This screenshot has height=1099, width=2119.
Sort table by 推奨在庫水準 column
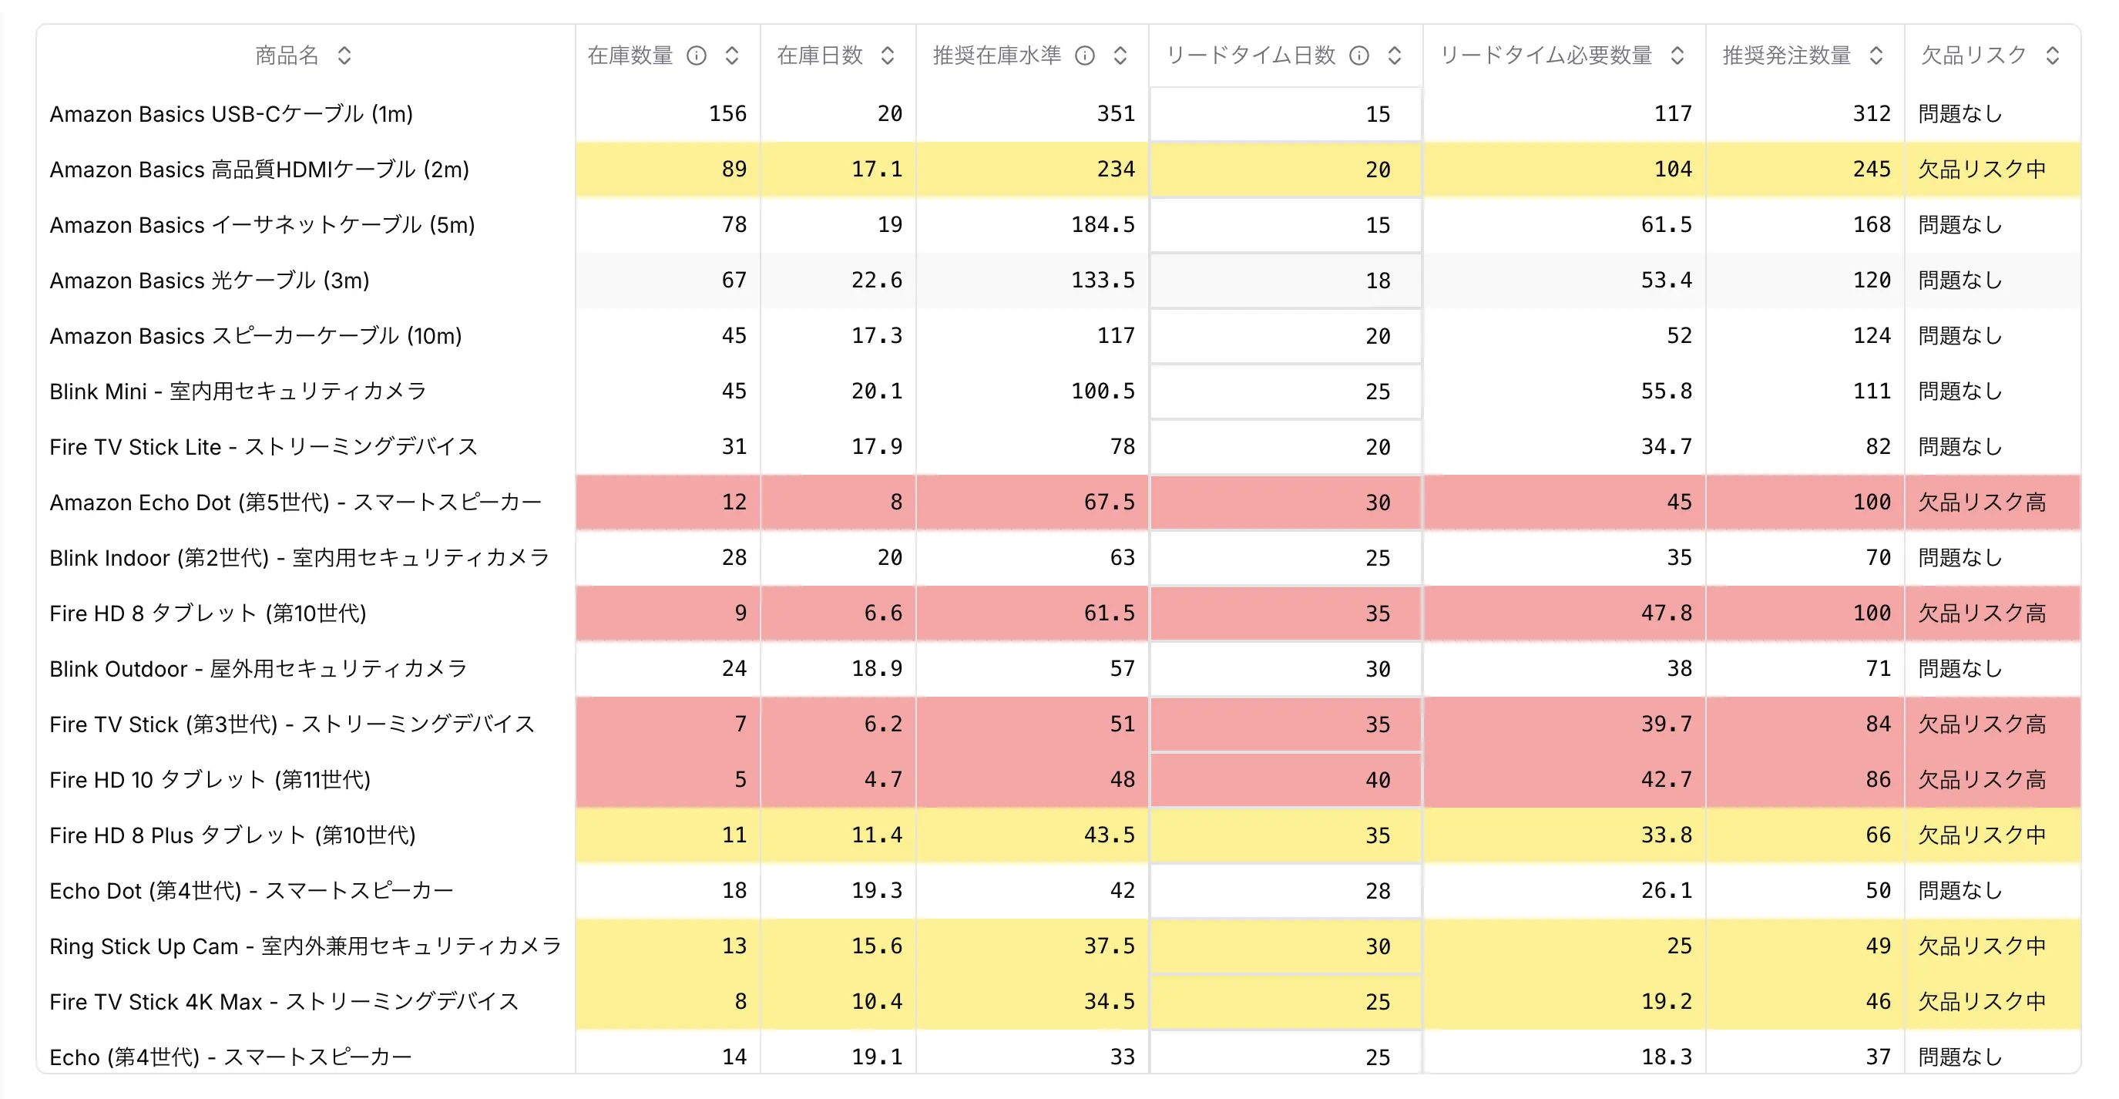point(1120,55)
